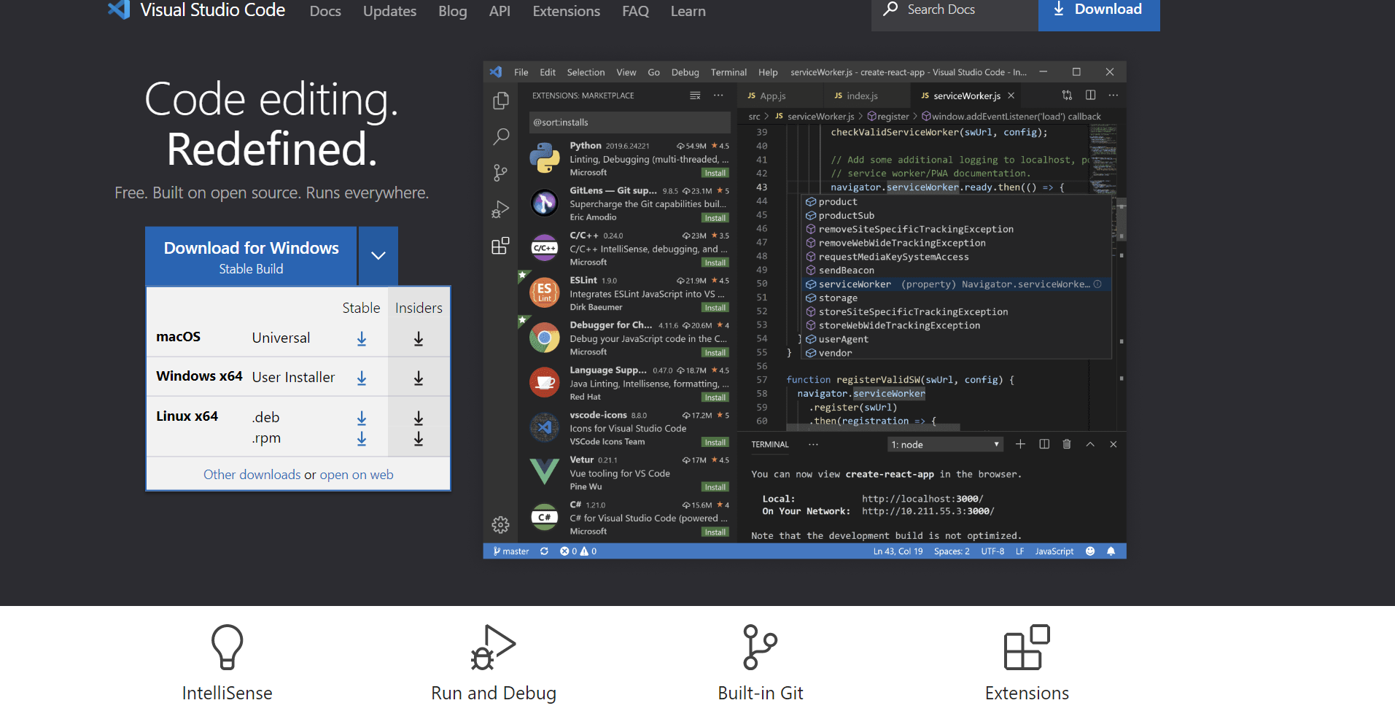Screen dimensions: 1395x711
Task: Maximize terminal panel with up chevron
Action: pos(1090,444)
